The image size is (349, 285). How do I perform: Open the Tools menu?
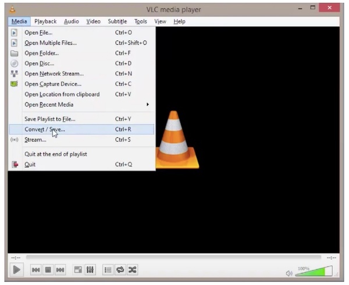pyautogui.click(x=141, y=22)
